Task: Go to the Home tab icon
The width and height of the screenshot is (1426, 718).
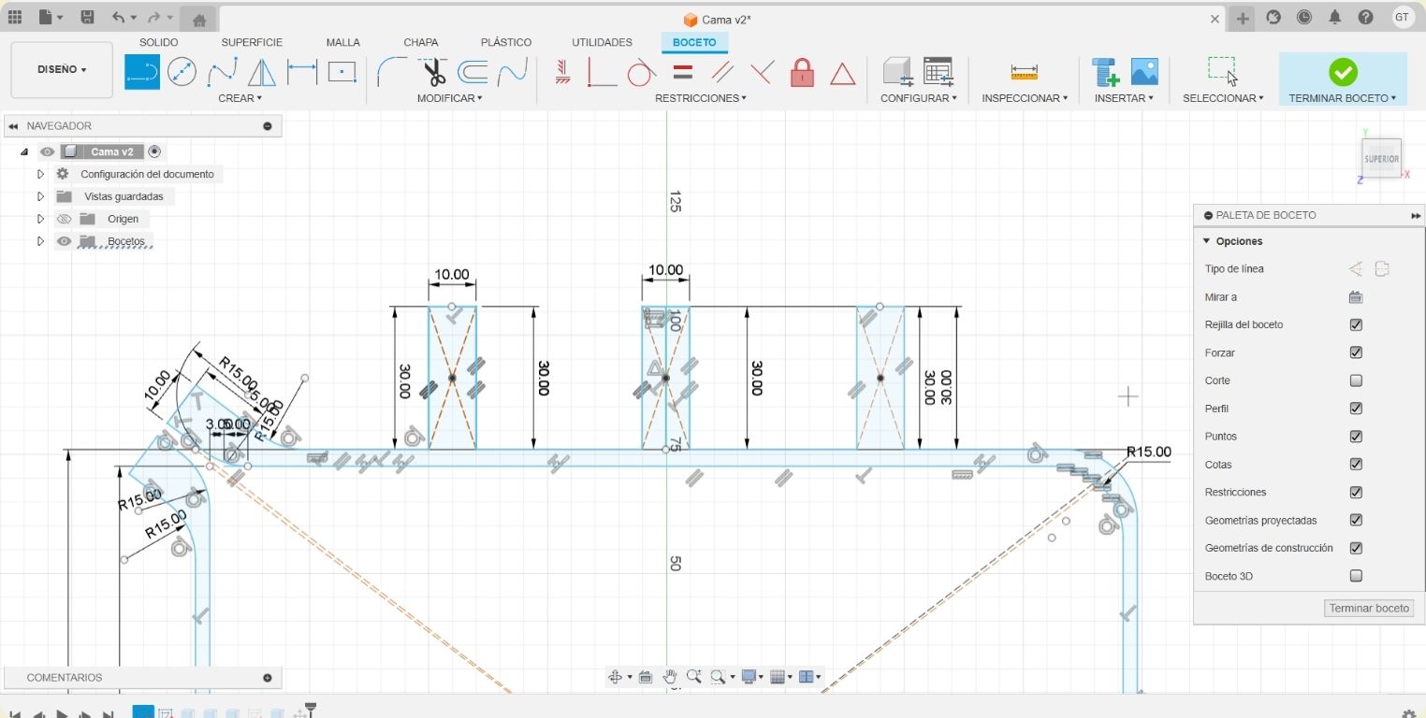Action: click(x=198, y=19)
